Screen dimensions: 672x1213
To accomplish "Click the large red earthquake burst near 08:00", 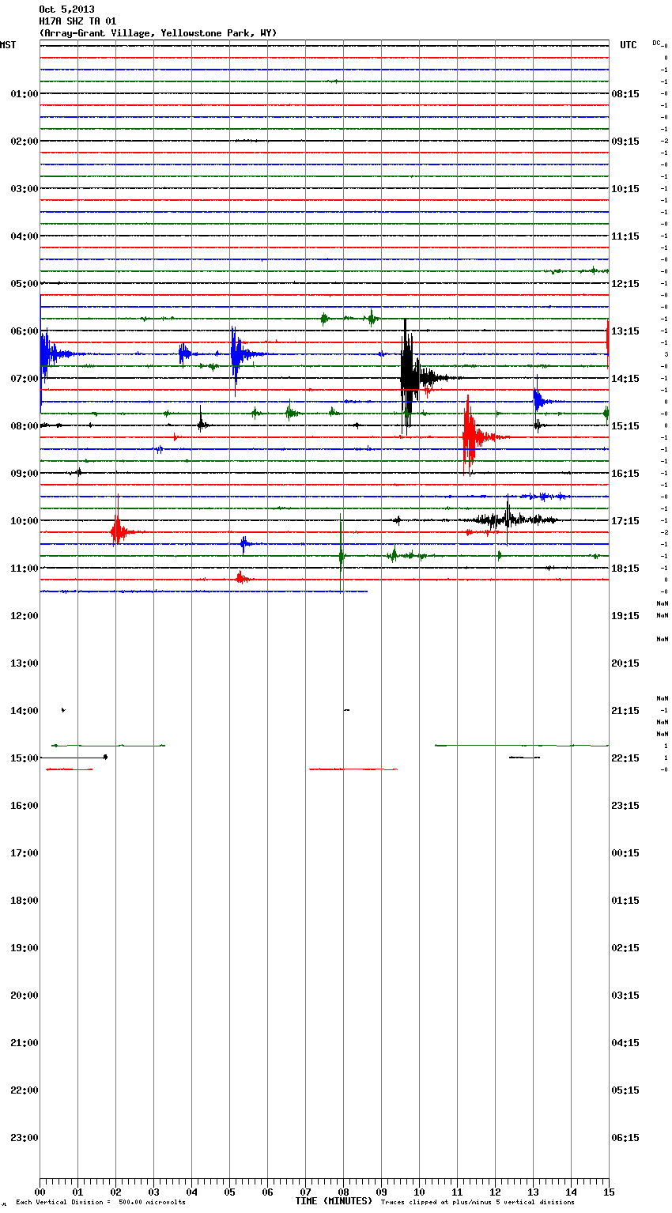I will click(x=470, y=436).
